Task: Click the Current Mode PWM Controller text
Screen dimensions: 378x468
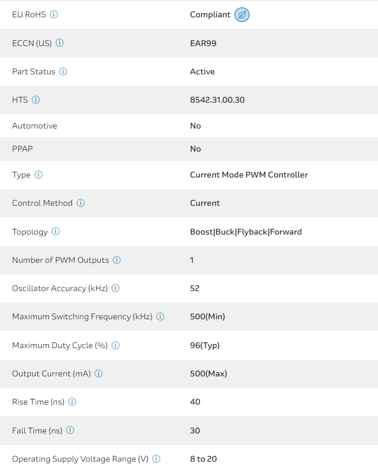Action: click(249, 175)
